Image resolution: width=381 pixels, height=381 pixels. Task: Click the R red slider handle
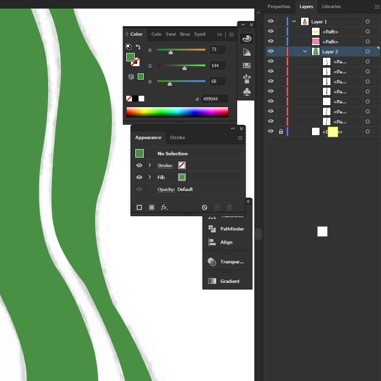tap(171, 52)
